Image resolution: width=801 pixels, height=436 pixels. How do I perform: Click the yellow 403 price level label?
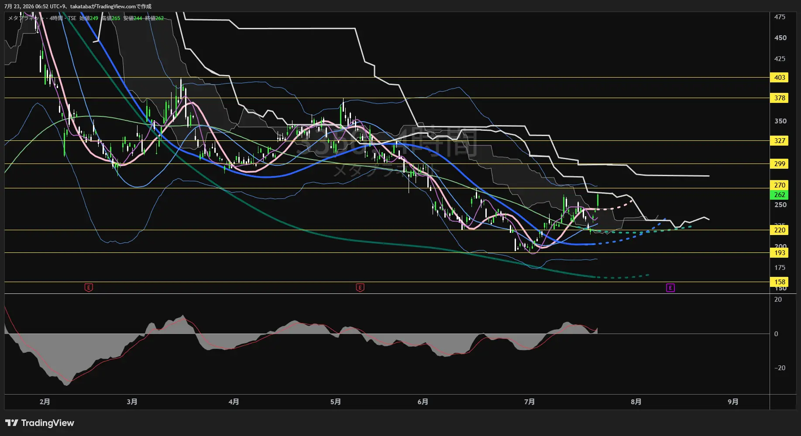780,78
